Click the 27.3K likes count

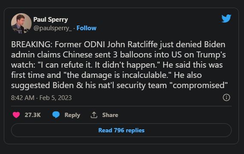pyautogui.click(x=32, y=115)
